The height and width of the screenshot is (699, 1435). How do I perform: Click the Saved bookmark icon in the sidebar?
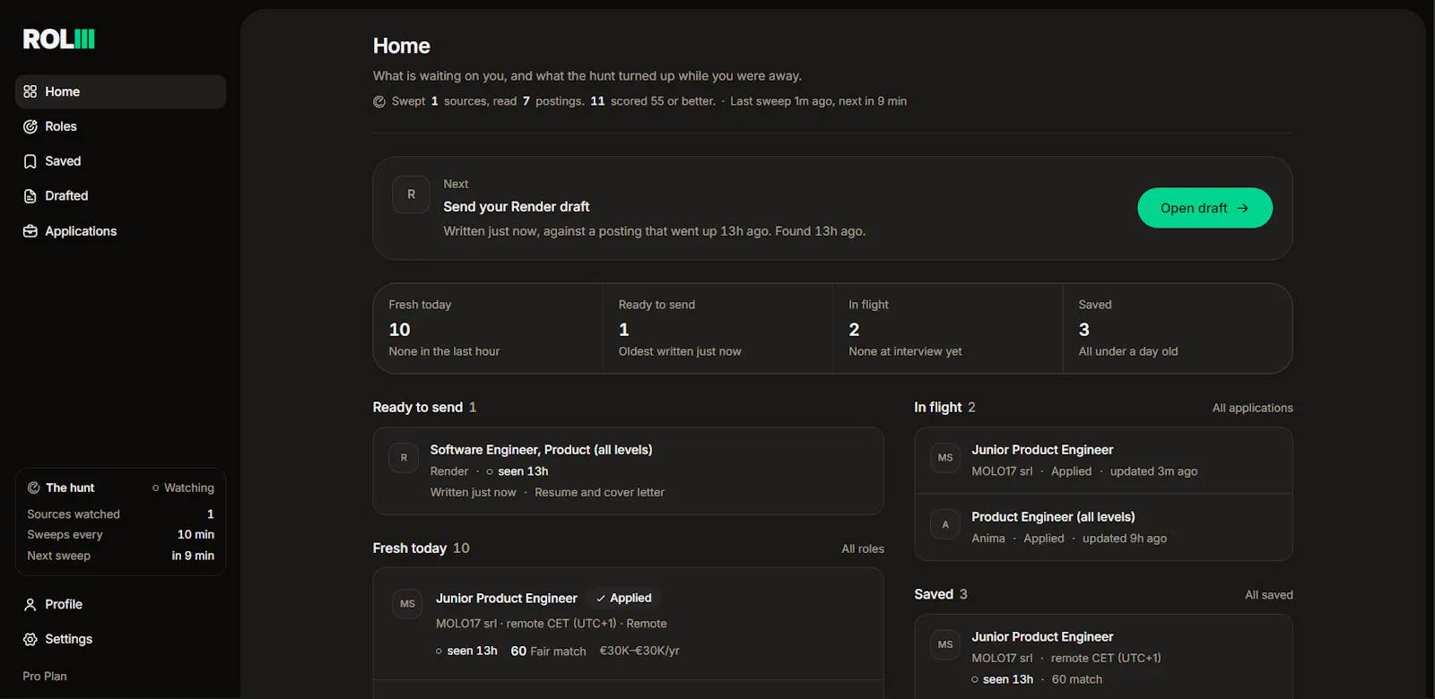(x=30, y=161)
